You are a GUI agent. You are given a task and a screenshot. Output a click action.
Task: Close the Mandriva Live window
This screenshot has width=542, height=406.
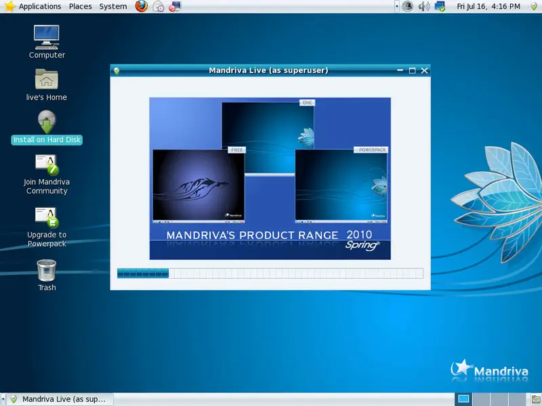(425, 70)
